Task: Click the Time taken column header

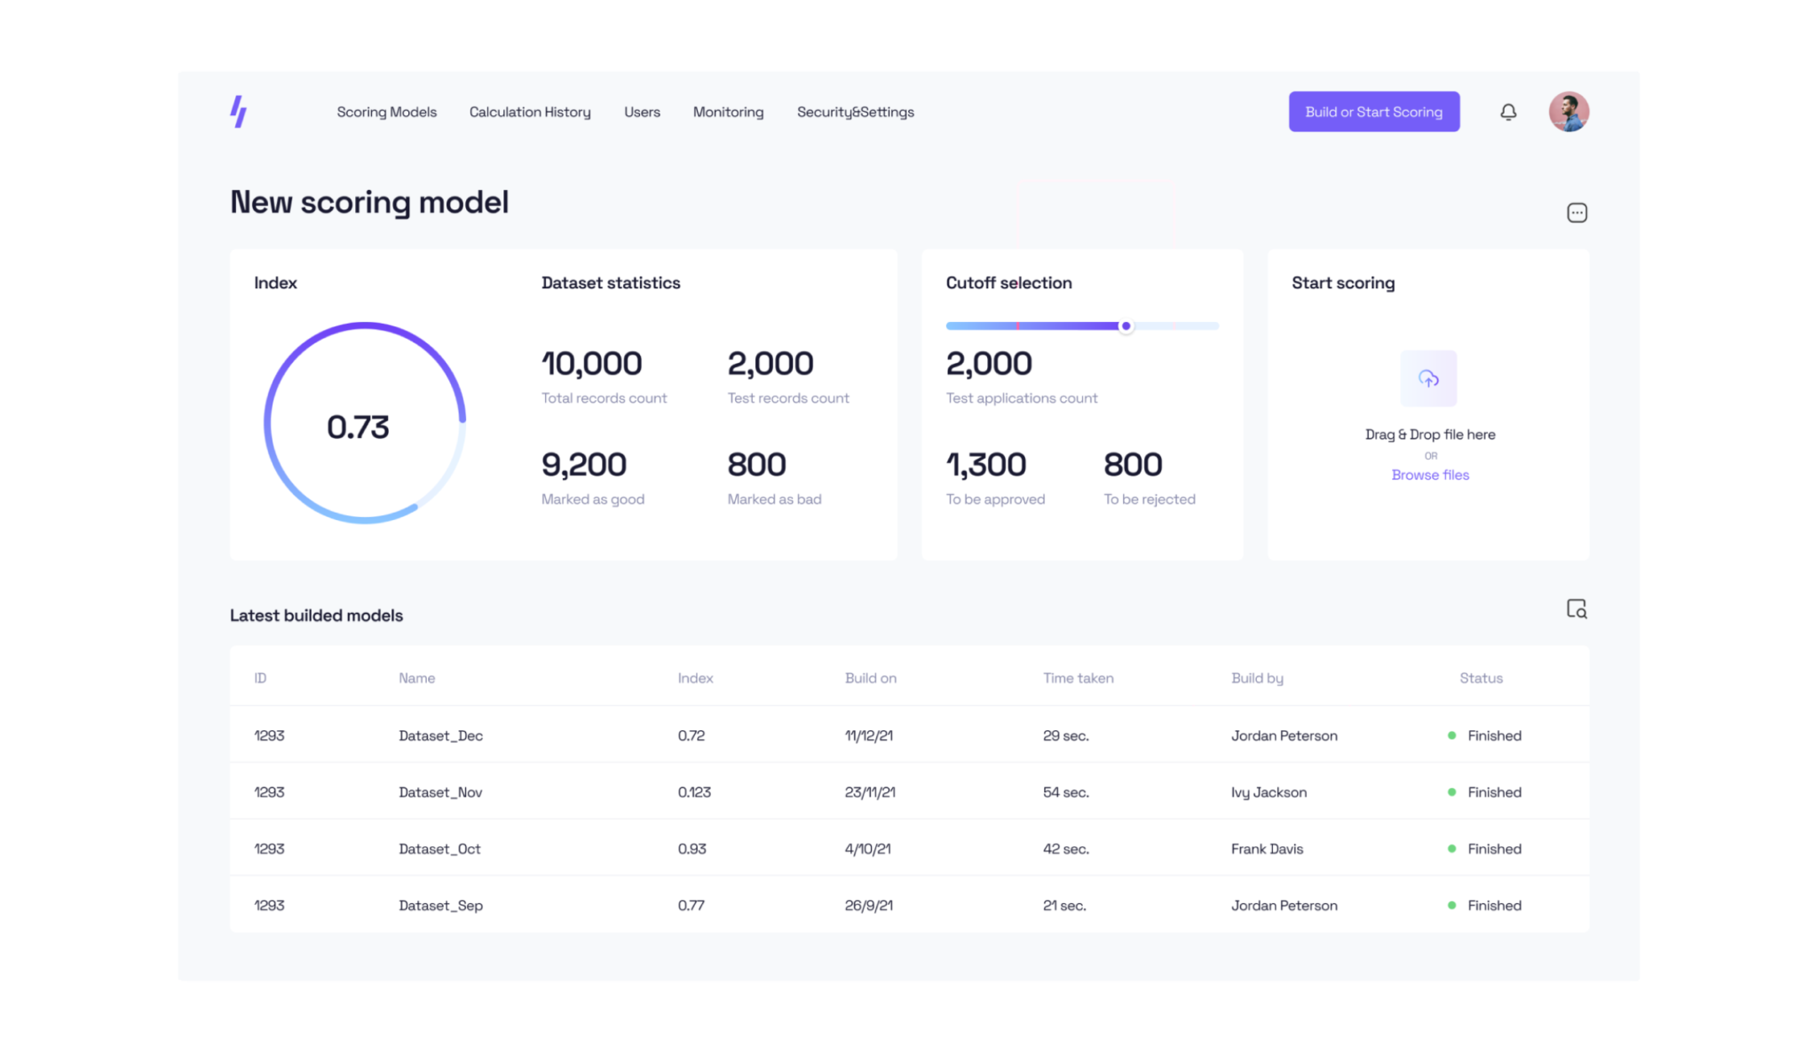Action: pyautogui.click(x=1078, y=678)
